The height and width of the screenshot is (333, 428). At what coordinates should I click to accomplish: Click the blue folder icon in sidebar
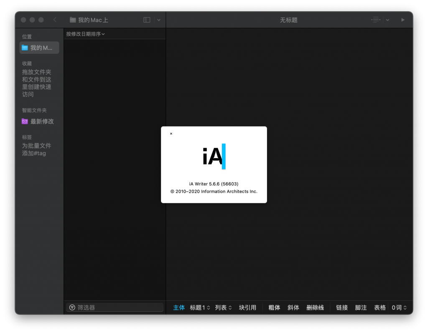coord(25,48)
